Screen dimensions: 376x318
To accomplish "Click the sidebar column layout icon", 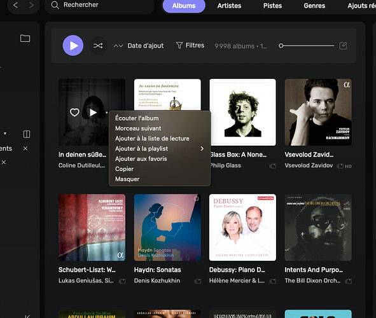I will point(27,134).
